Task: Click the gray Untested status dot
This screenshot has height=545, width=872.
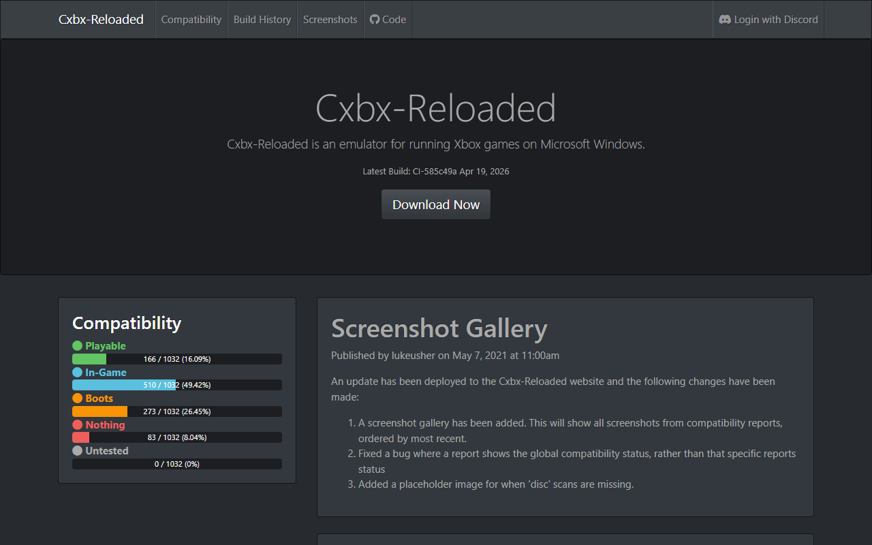Action: (x=77, y=451)
